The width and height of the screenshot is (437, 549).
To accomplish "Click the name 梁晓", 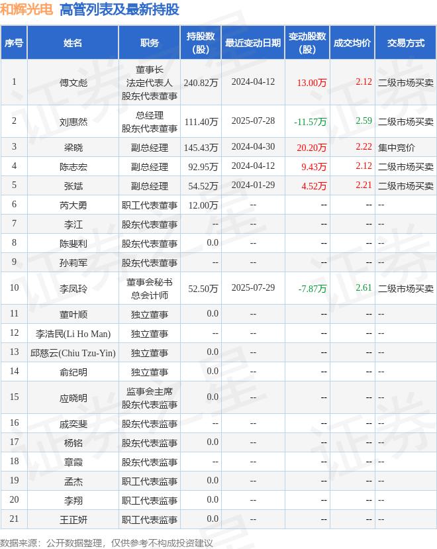I will (x=73, y=148).
